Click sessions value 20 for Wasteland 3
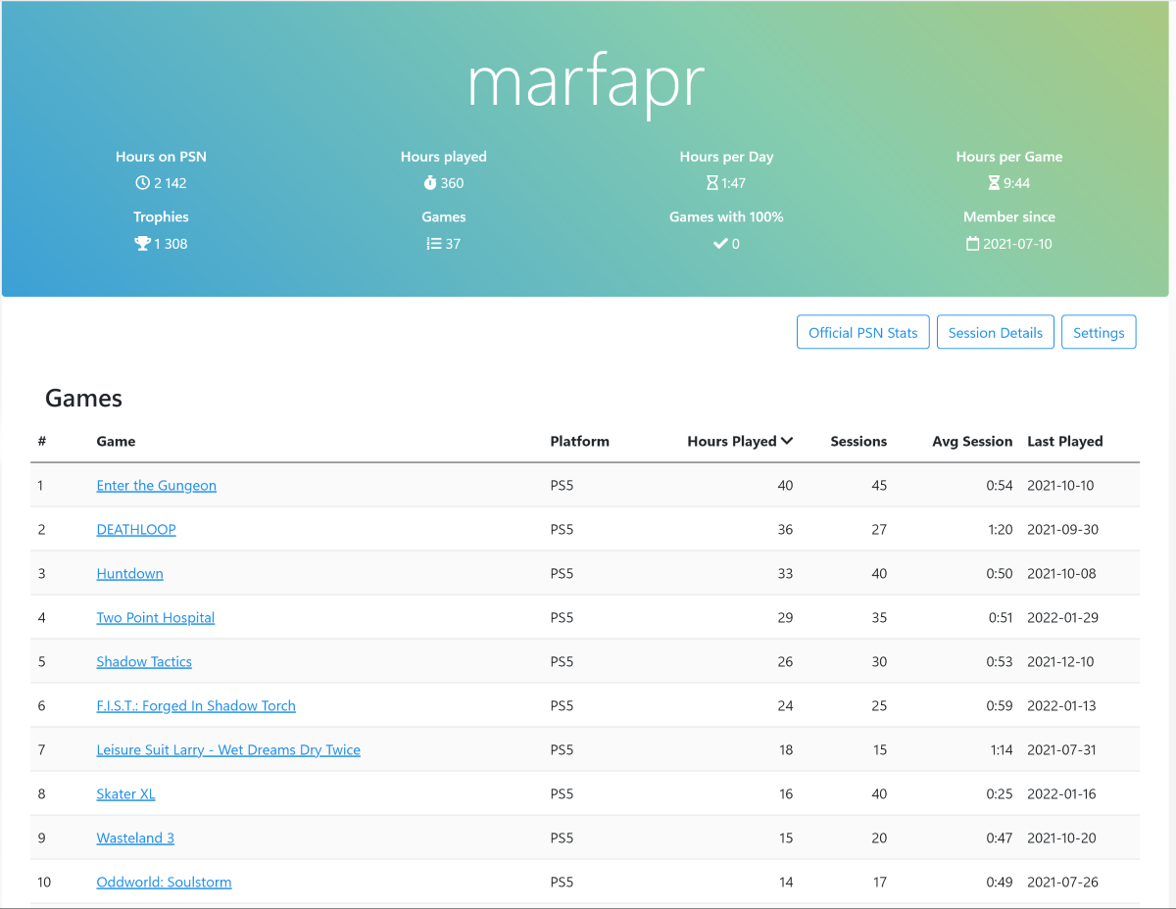The height and width of the screenshot is (909, 1176). pyautogui.click(x=879, y=838)
